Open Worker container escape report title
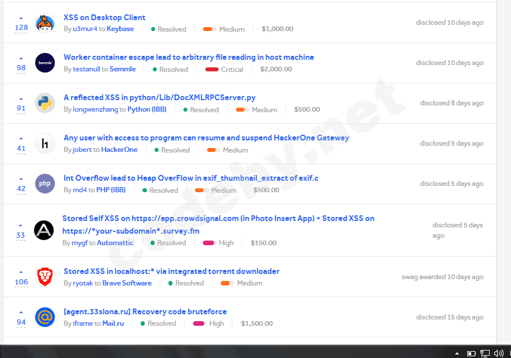This screenshot has height=358, width=511. click(189, 57)
